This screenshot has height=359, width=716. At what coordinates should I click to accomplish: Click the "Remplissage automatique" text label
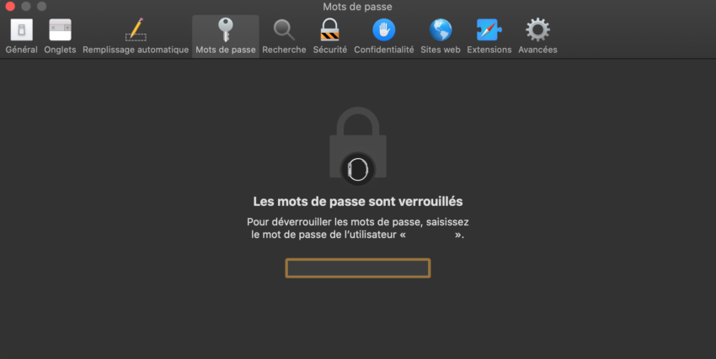pyautogui.click(x=136, y=50)
